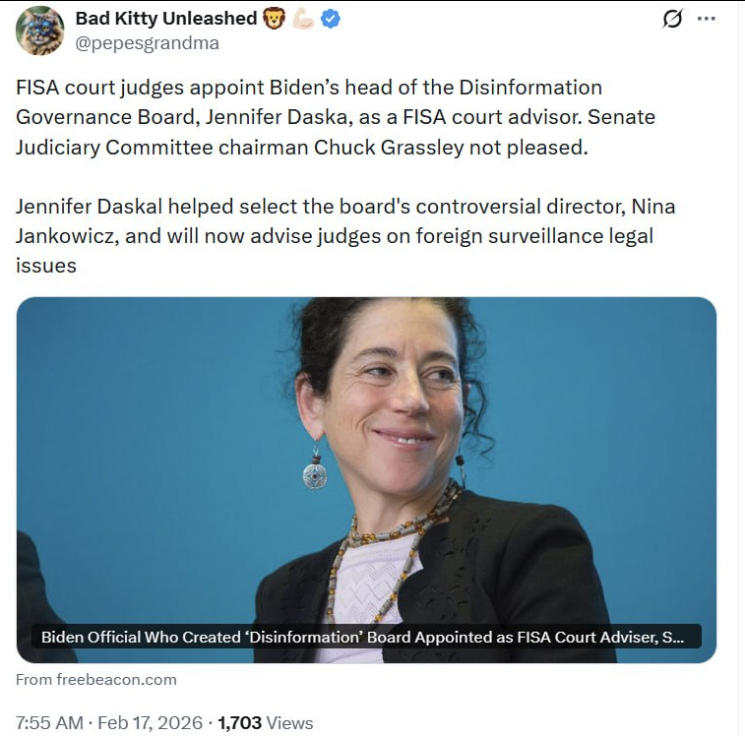Screen dimensions: 745x736
Task: Open the Grok explain-post icon
Action: point(672,19)
